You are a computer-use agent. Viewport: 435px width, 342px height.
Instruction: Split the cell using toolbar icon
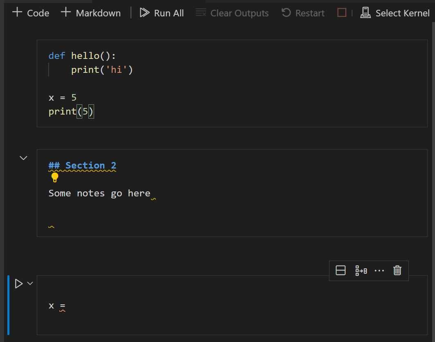340,270
